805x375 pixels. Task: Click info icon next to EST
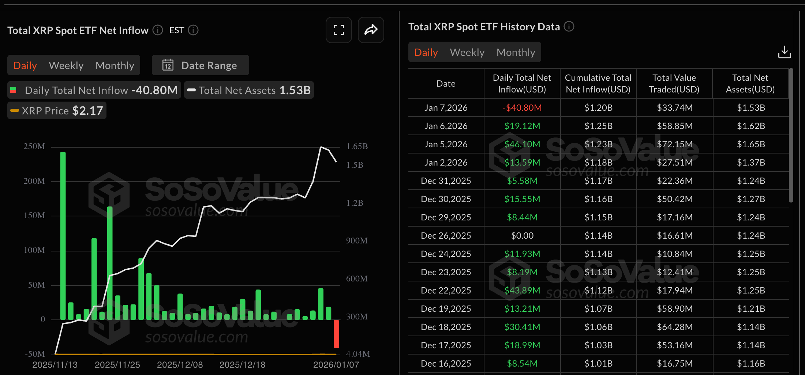[x=193, y=30]
